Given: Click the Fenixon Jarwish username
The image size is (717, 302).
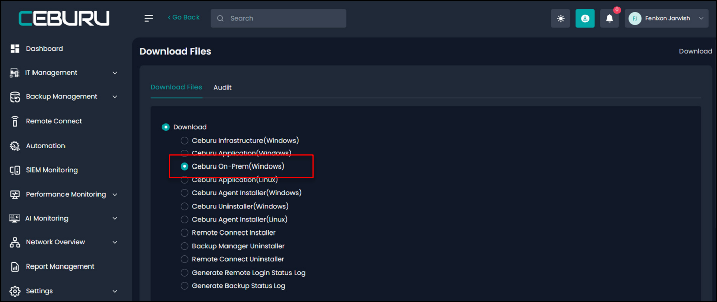Looking at the screenshot, I should pyautogui.click(x=667, y=18).
